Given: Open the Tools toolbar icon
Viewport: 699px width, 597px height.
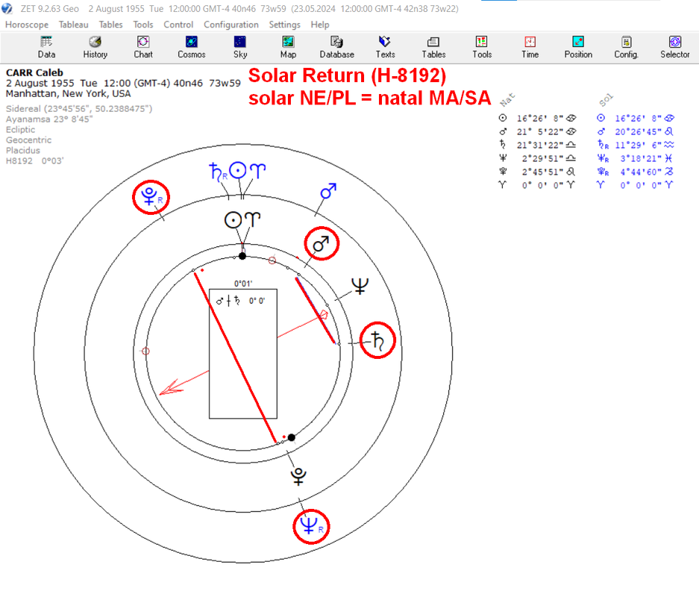Looking at the screenshot, I should pos(481,47).
